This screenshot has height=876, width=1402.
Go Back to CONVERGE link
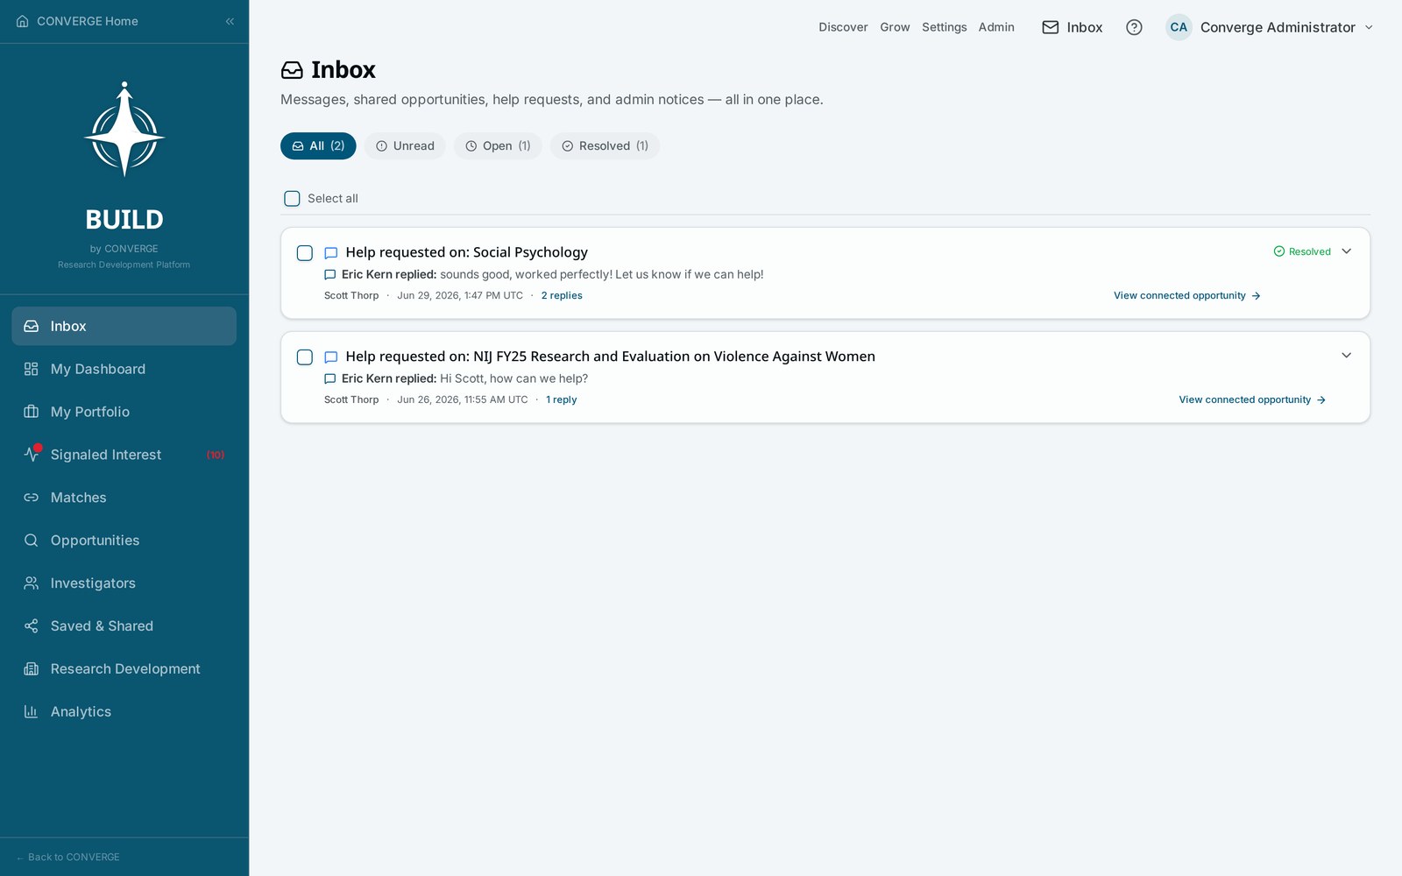point(68,857)
